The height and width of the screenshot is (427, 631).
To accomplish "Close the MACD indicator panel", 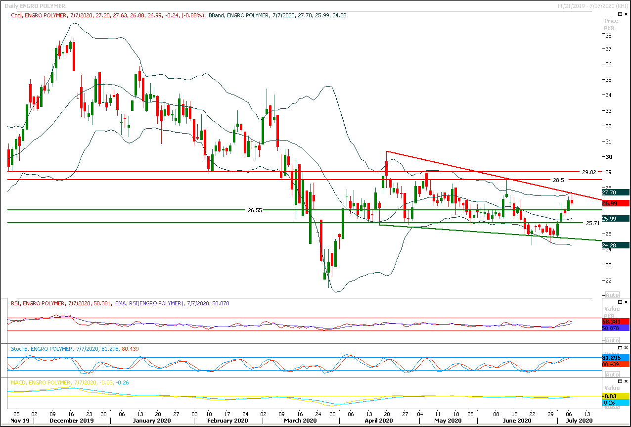I will click(627, 381).
